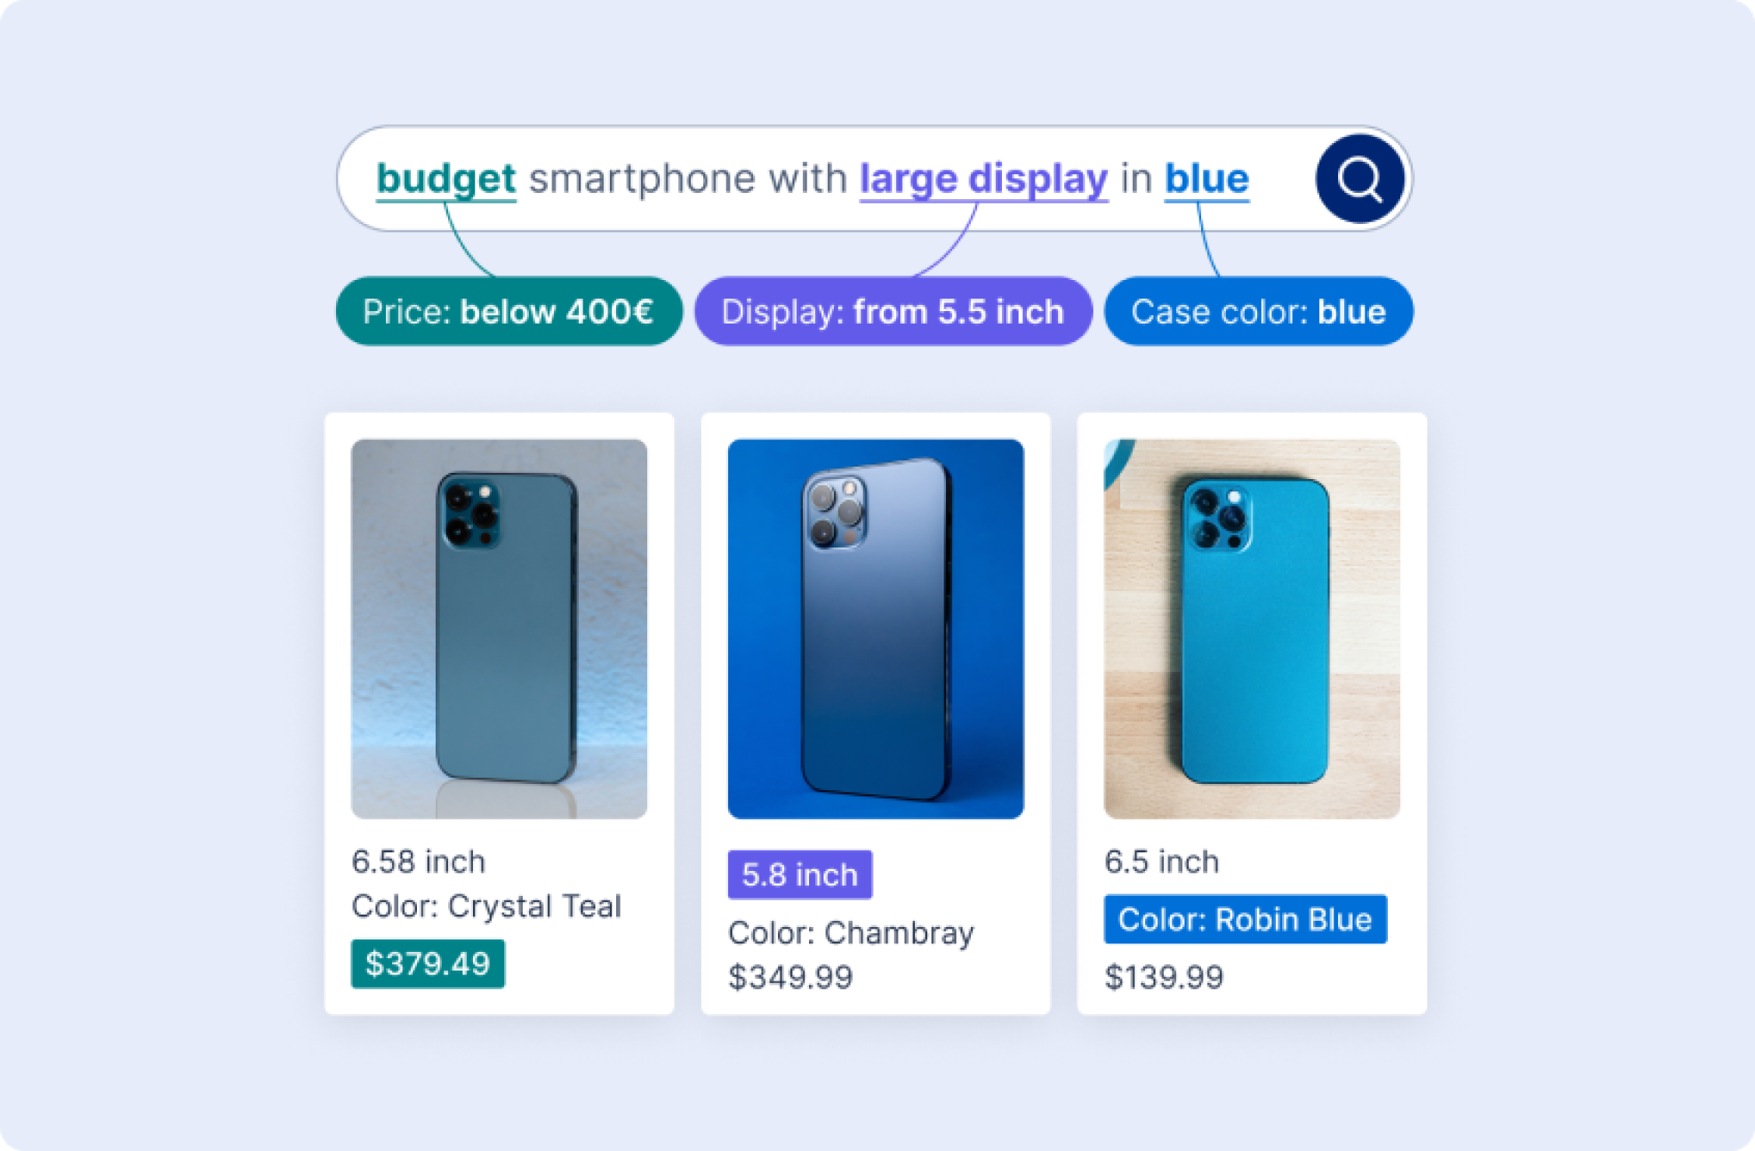Open the Chambray phone product image
Viewport: 1755px width, 1151px height.
click(876, 628)
